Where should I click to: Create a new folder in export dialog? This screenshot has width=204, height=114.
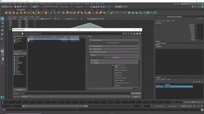pyautogui.click(x=134, y=34)
